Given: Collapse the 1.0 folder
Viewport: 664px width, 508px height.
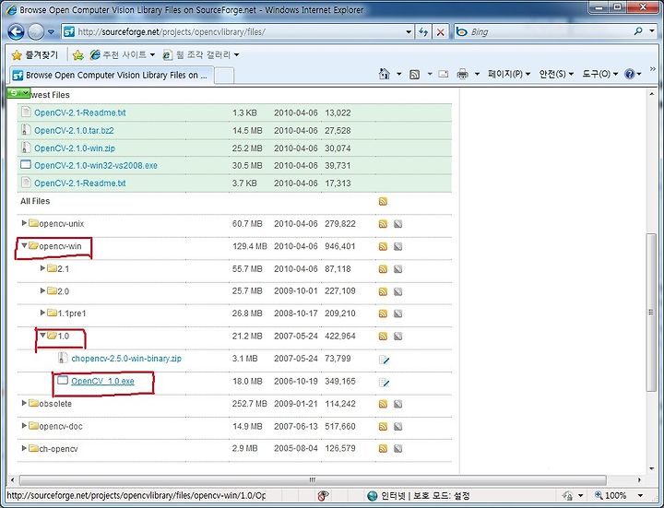Looking at the screenshot, I should point(42,336).
